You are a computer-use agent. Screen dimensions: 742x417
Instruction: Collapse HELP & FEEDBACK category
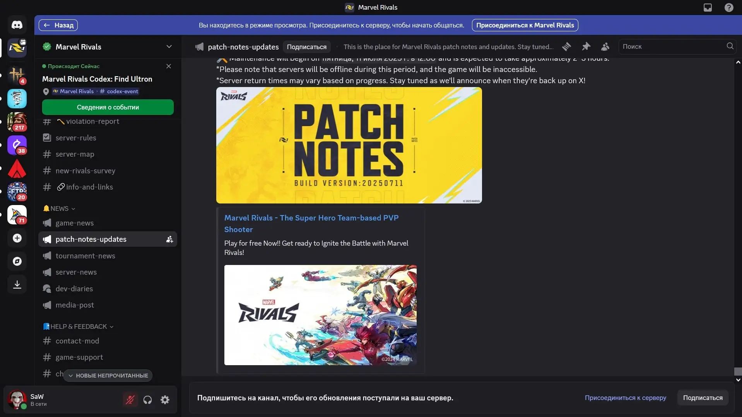coord(78,326)
